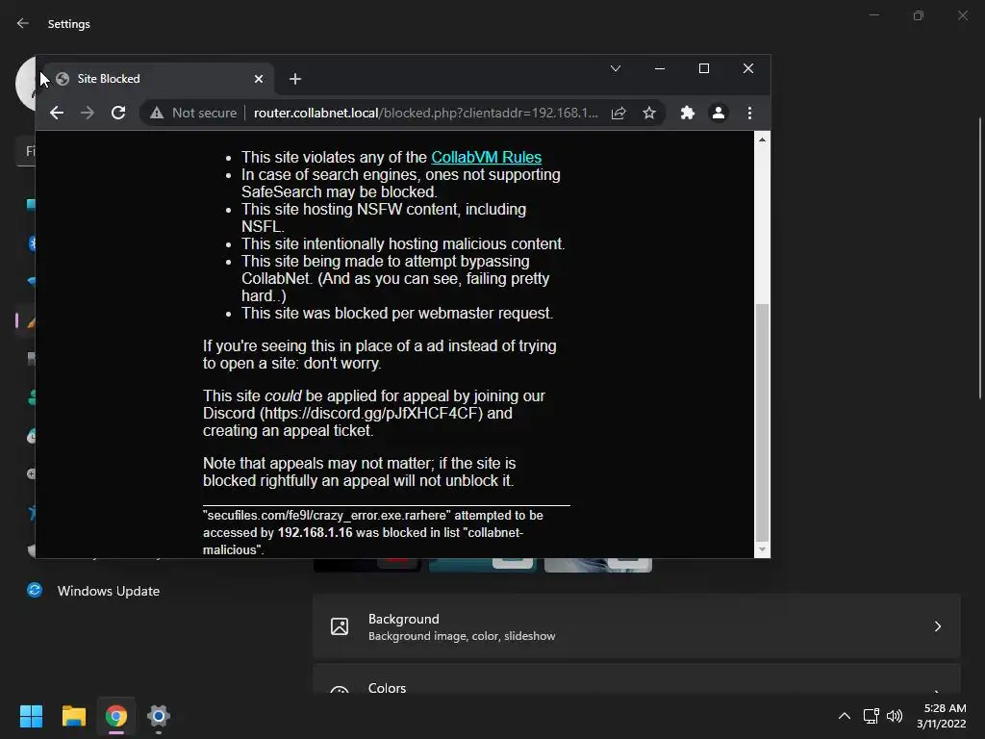Open clock showing 5:28 AM
This screenshot has width=985, height=739.
click(x=941, y=716)
